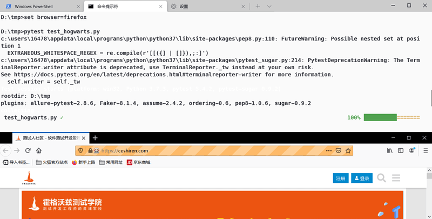Click the 登录 login button

click(362, 178)
